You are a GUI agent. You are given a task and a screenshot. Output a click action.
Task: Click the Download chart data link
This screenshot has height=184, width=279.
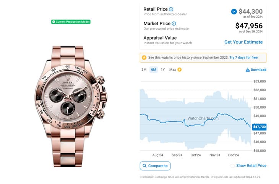click(258, 70)
